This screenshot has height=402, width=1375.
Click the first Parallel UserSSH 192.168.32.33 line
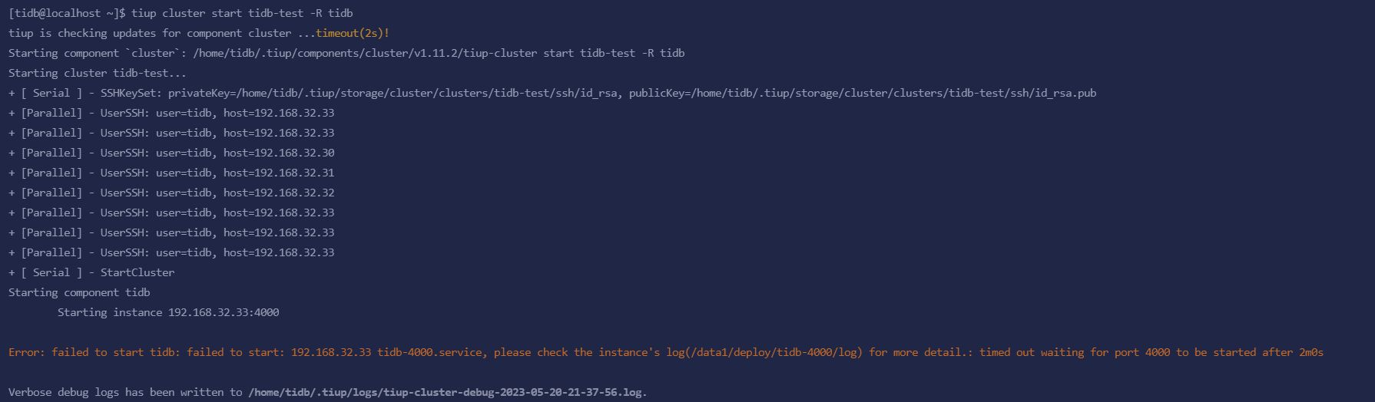[171, 113]
